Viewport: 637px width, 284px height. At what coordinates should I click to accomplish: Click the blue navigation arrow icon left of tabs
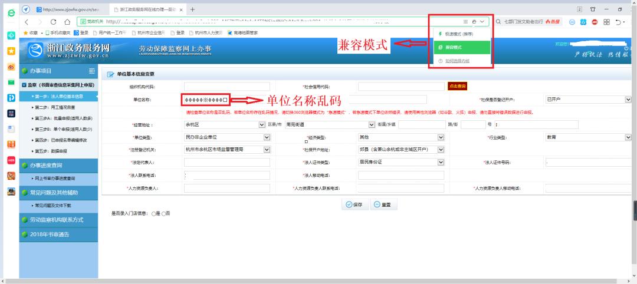click(25, 9)
